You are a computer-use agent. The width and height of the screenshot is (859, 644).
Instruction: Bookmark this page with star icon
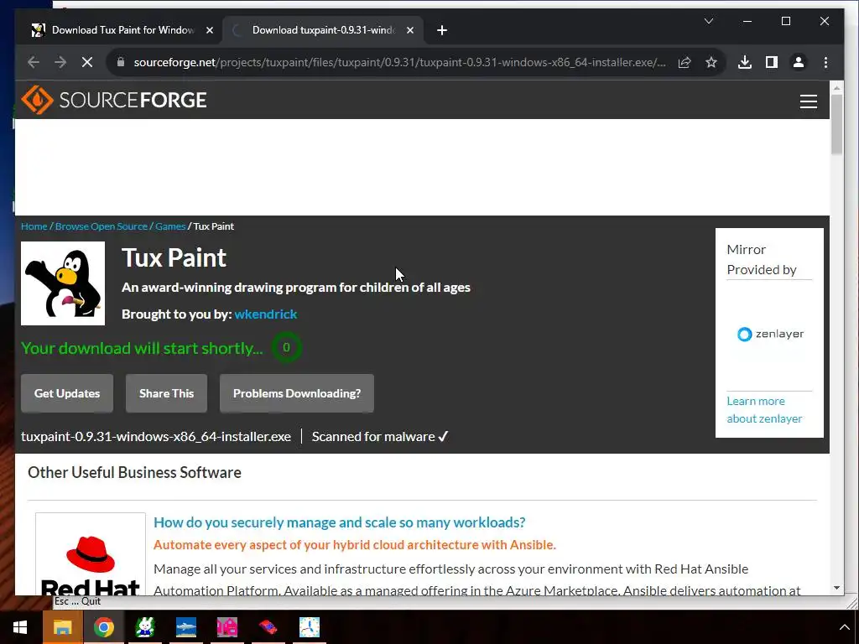(711, 62)
